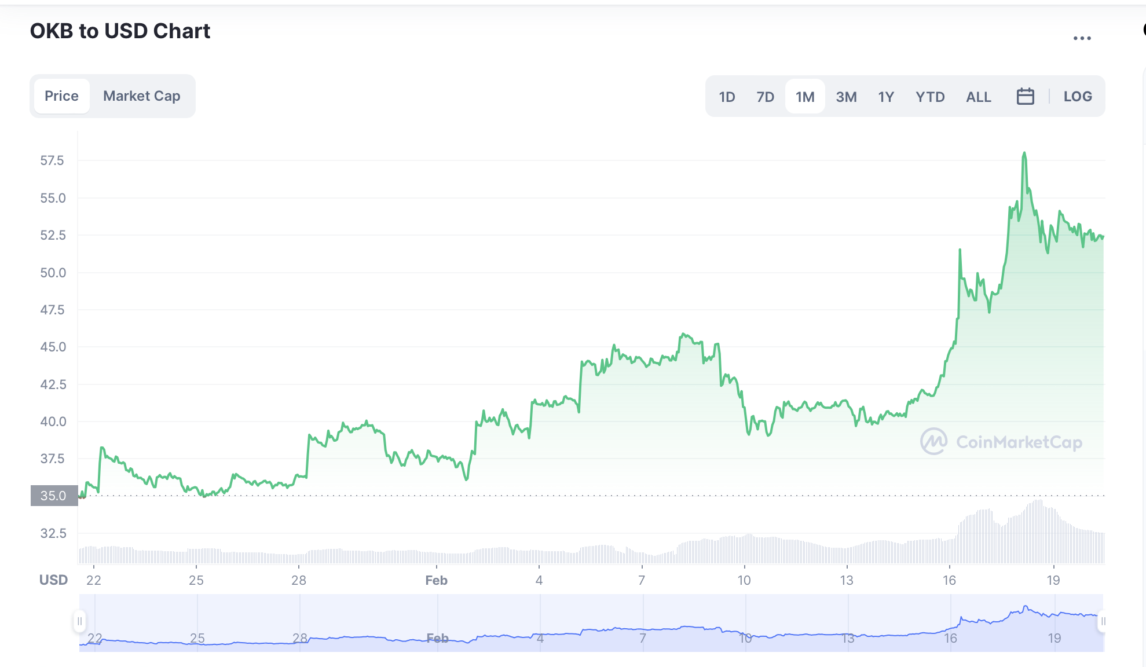Select the 7D time range
The image size is (1146, 667).
(x=765, y=97)
